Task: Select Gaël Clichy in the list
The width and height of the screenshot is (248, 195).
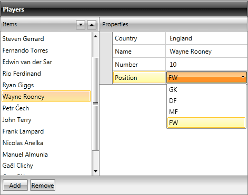Action: 46,166
